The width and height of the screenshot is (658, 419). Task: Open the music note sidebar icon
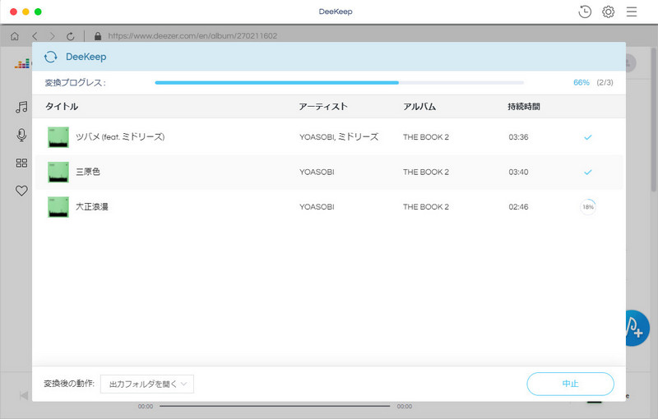[22, 107]
